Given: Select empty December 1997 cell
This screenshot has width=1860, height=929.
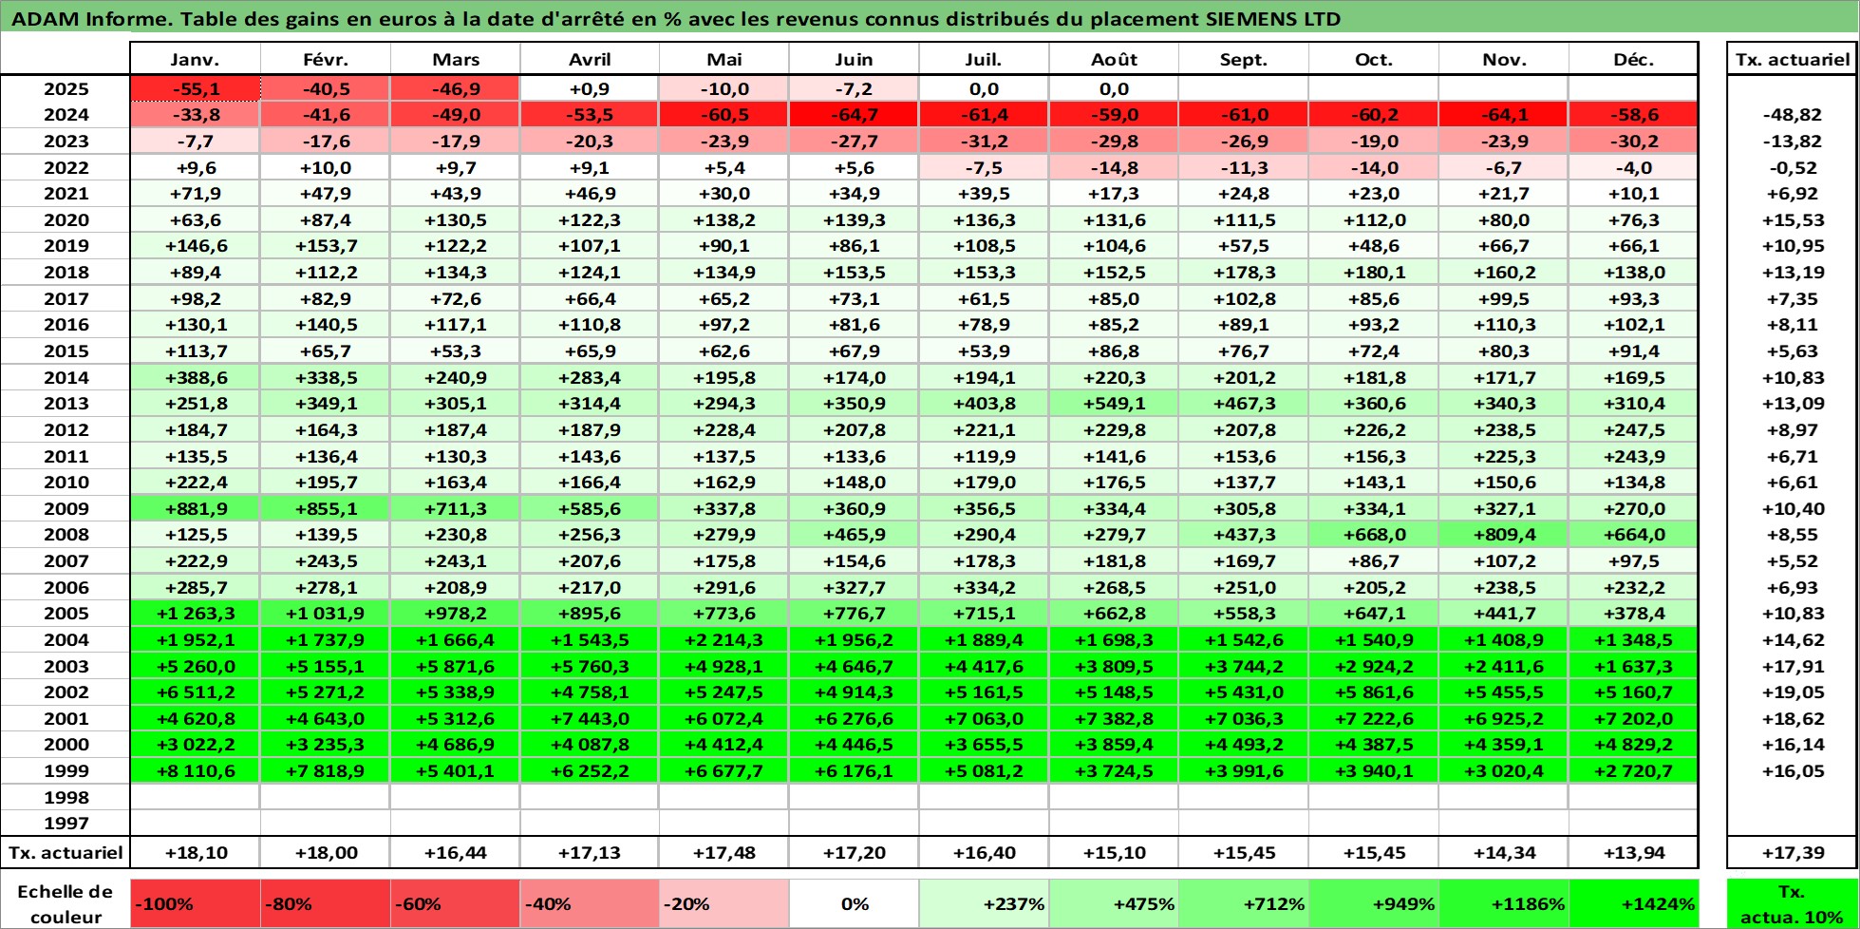Looking at the screenshot, I should tap(1633, 824).
